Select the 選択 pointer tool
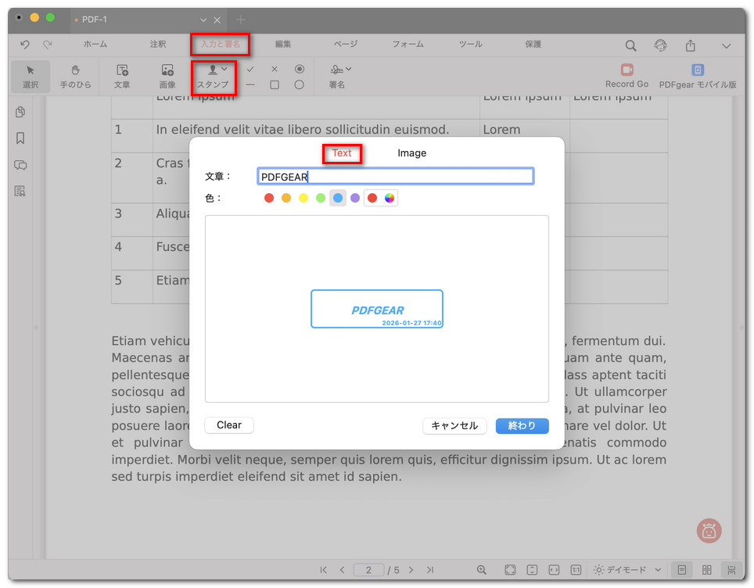The image size is (754, 588). point(31,76)
